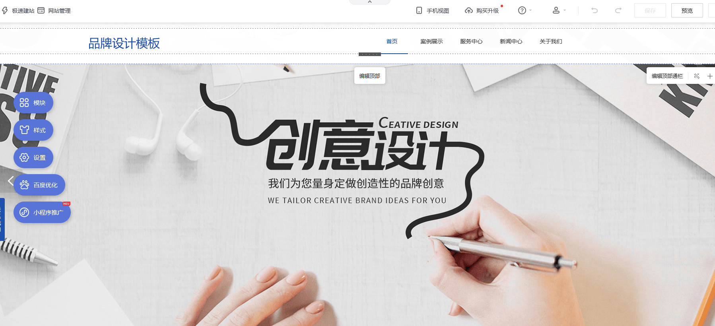
Task: Open 购买升级 purchase upgrade
Action: coord(482,10)
